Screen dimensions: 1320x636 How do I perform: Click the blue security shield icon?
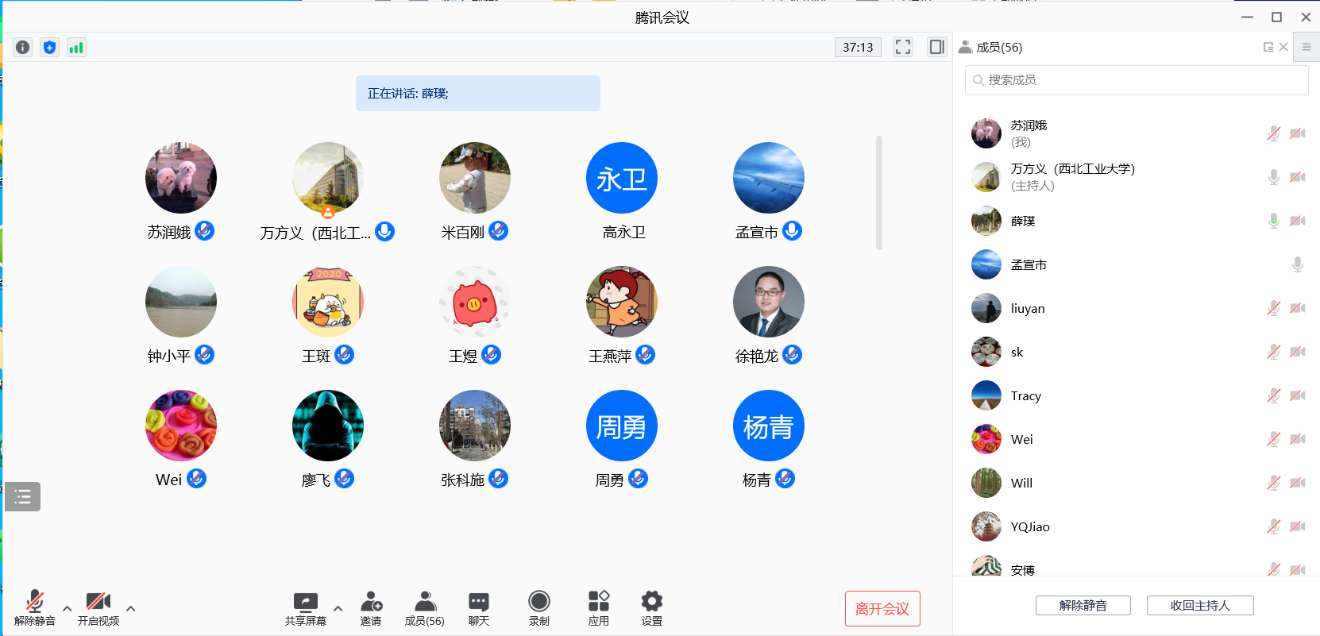tap(50, 48)
